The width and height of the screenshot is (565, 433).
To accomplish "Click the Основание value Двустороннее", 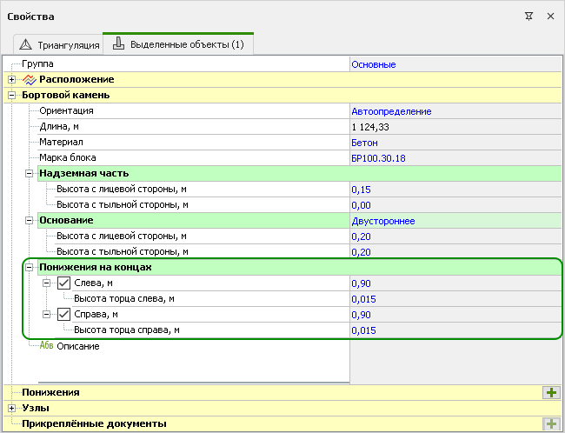I will [382, 221].
